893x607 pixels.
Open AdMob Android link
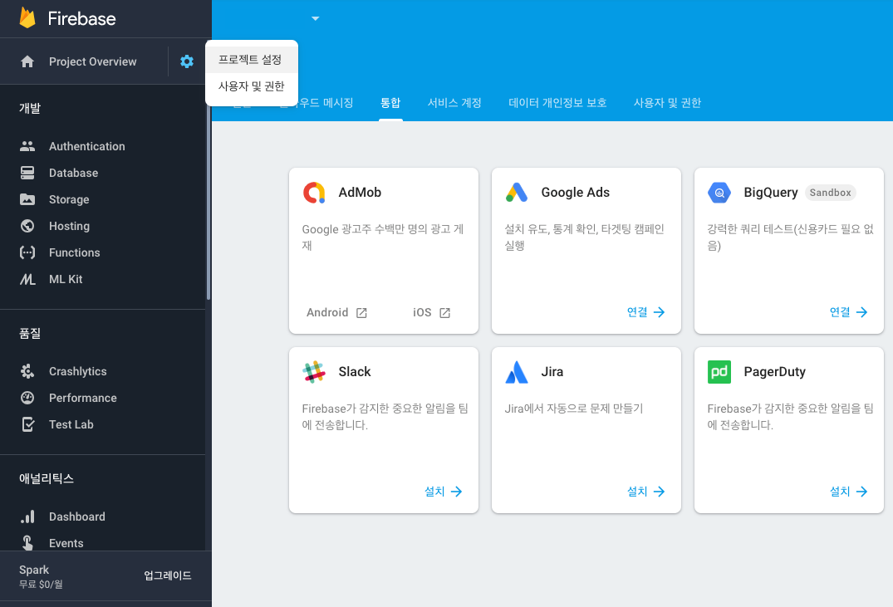pos(336,312)
